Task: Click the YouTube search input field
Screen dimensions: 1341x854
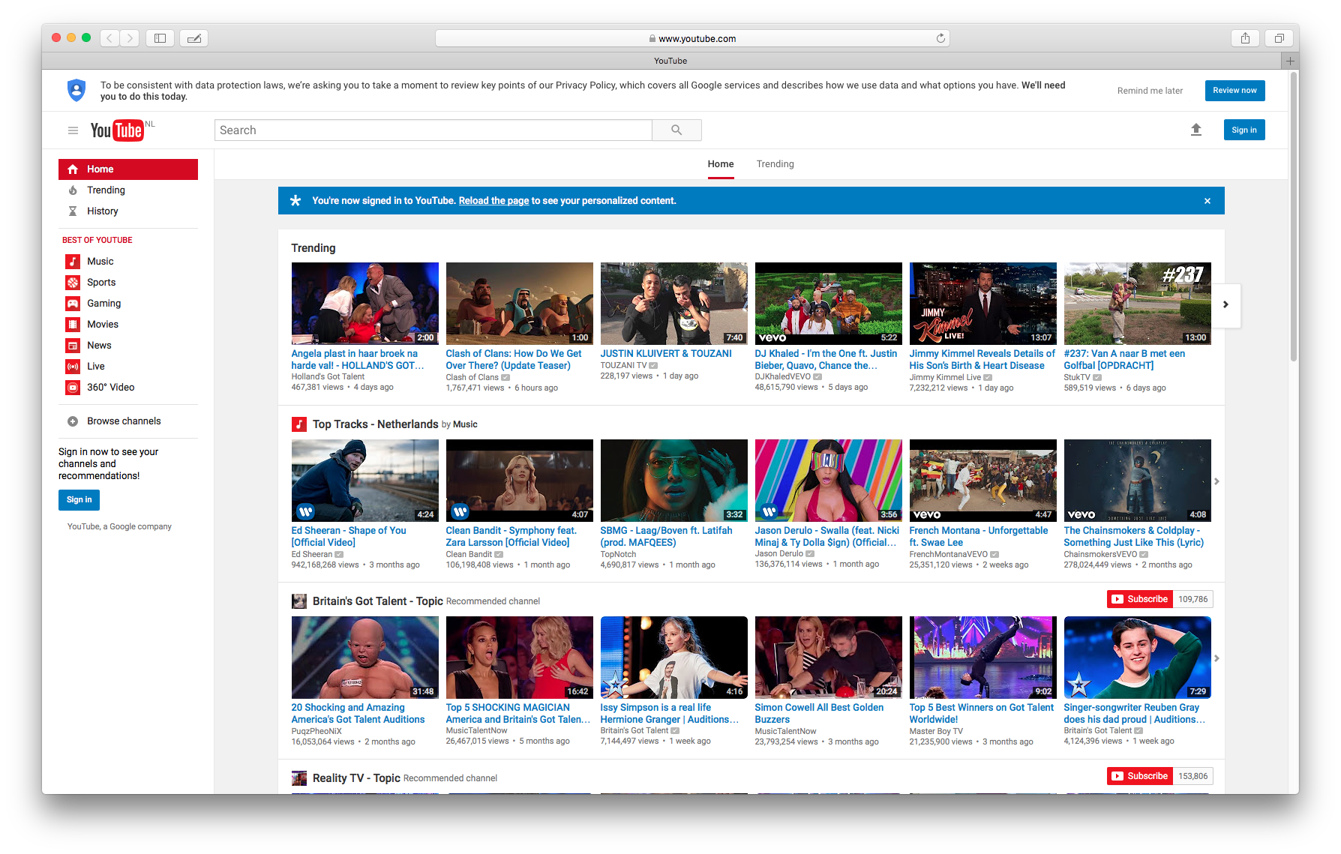Action: pos(433,130)
